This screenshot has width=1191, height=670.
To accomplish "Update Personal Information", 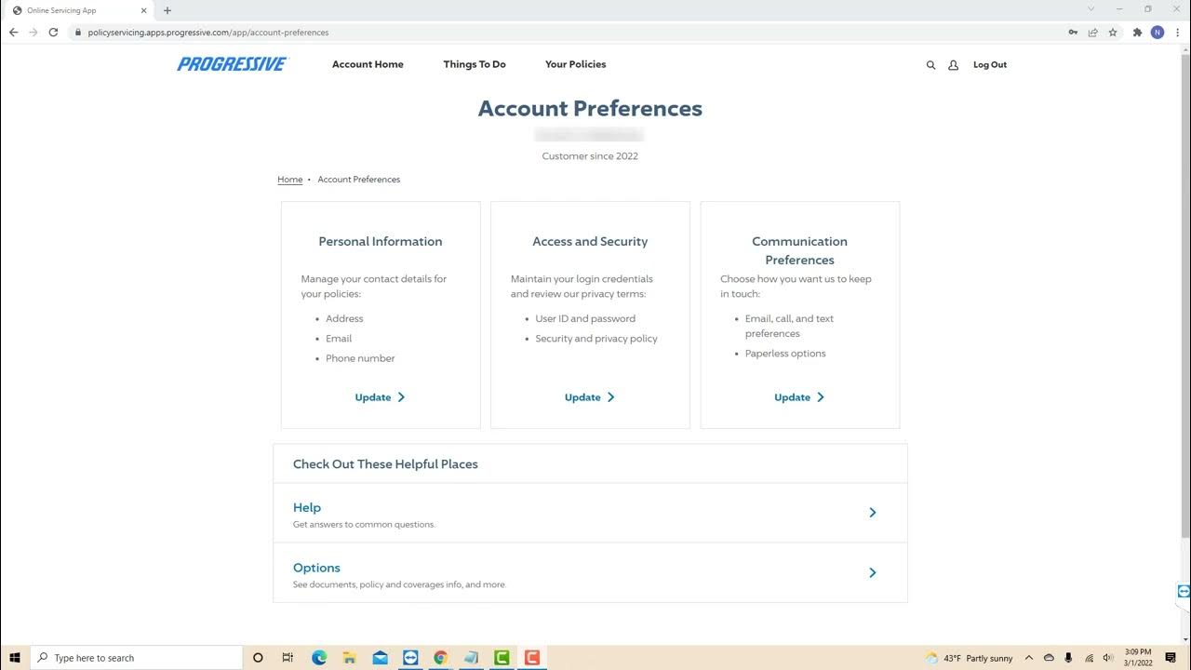I will pos(380,397).
